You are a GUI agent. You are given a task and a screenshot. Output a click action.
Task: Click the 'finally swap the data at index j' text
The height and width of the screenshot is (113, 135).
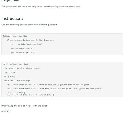point(24,106)
